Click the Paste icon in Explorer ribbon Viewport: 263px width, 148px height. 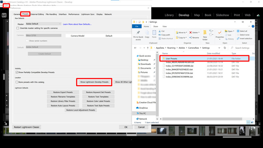(154, 33)
